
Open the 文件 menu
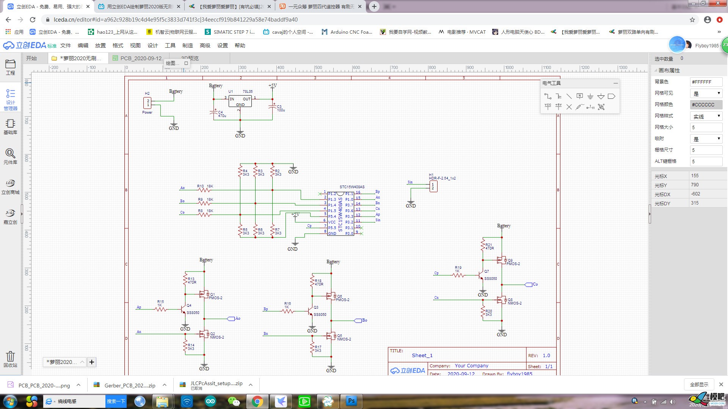(x=66, y=45)
